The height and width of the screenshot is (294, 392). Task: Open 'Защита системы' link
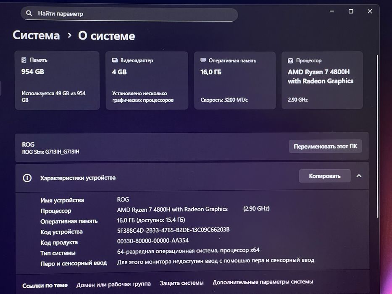[182, 283]
